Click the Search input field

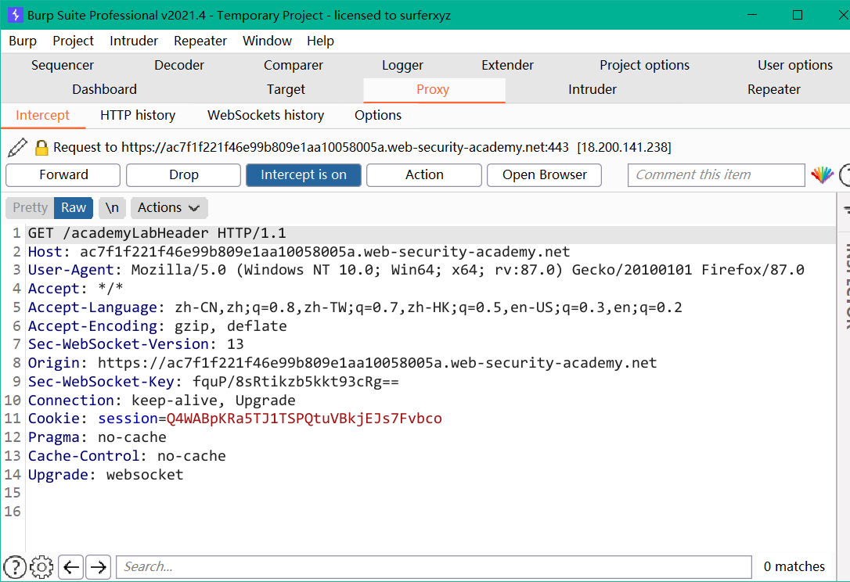[434, 567]
